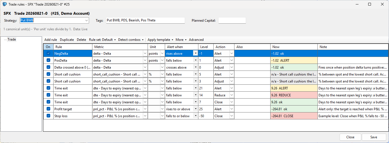Screen dimensions: 389x143
Task: Open Unit dropdown in Stop loss row
Action: point(162,116)
